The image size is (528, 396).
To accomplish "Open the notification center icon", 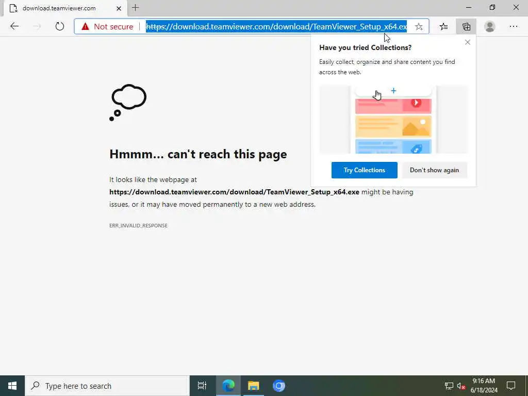I will (x=511, y=386).
